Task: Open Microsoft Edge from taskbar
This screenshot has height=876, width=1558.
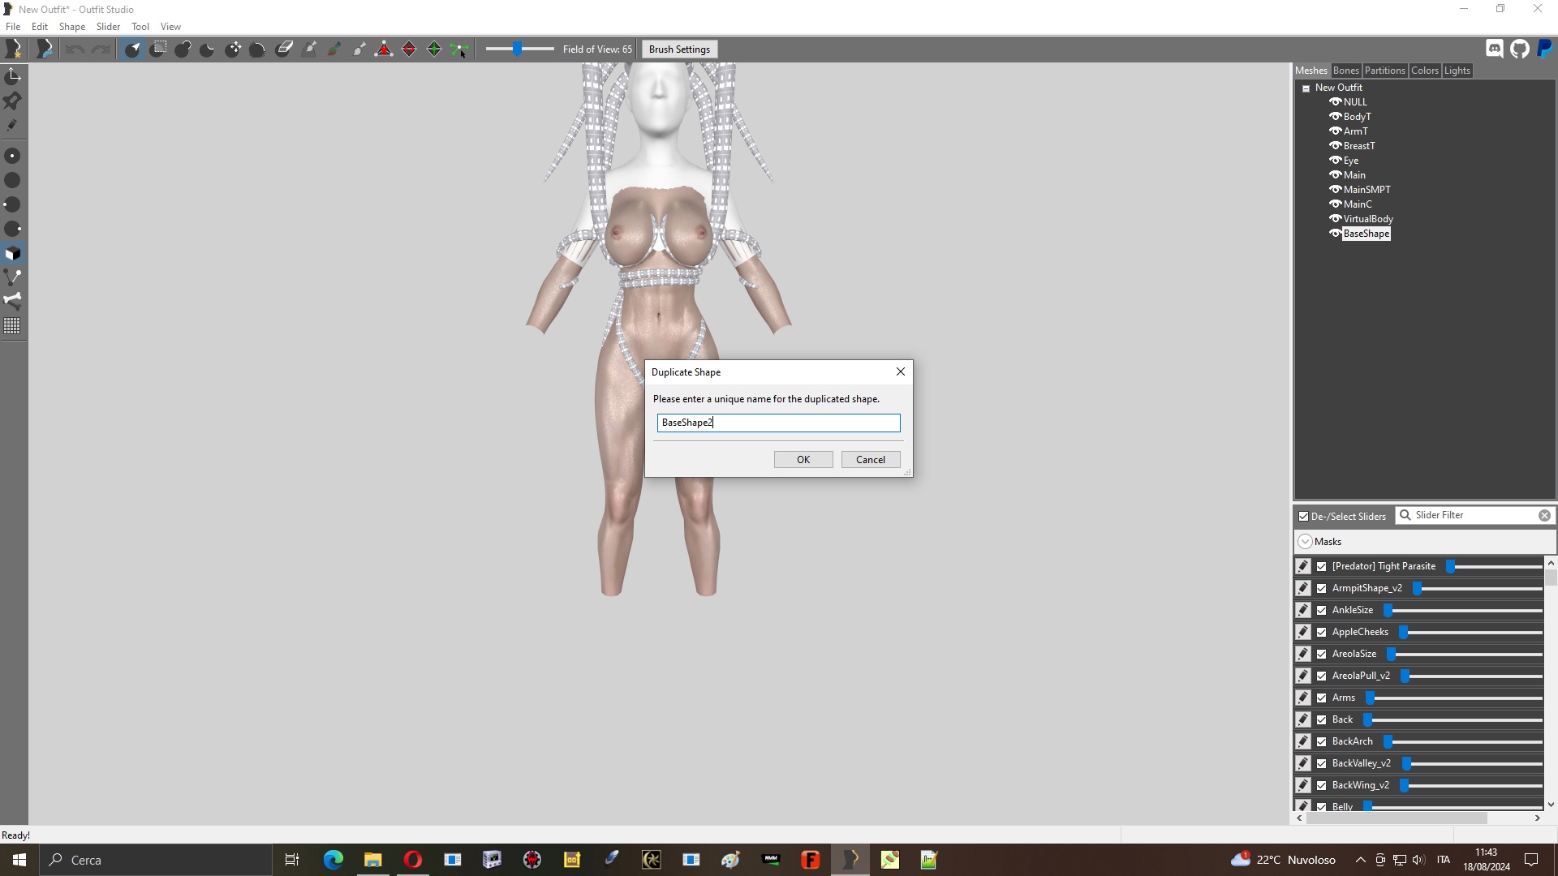Action: [333, 860]
